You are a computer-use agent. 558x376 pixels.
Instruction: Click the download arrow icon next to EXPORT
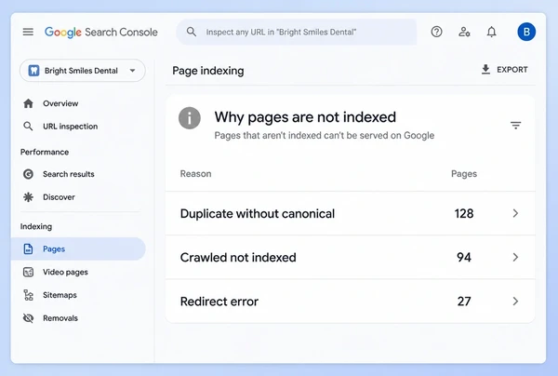pyautogui.click(x=485, y=70)
